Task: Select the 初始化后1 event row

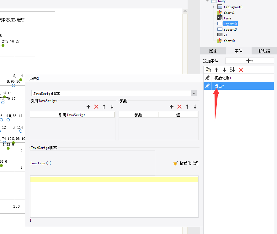Action: pos(239,78)
